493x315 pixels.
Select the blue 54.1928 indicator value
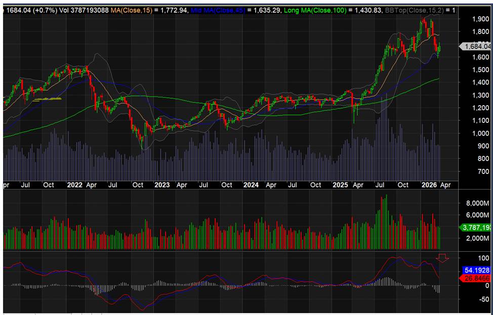click(476, 271)
